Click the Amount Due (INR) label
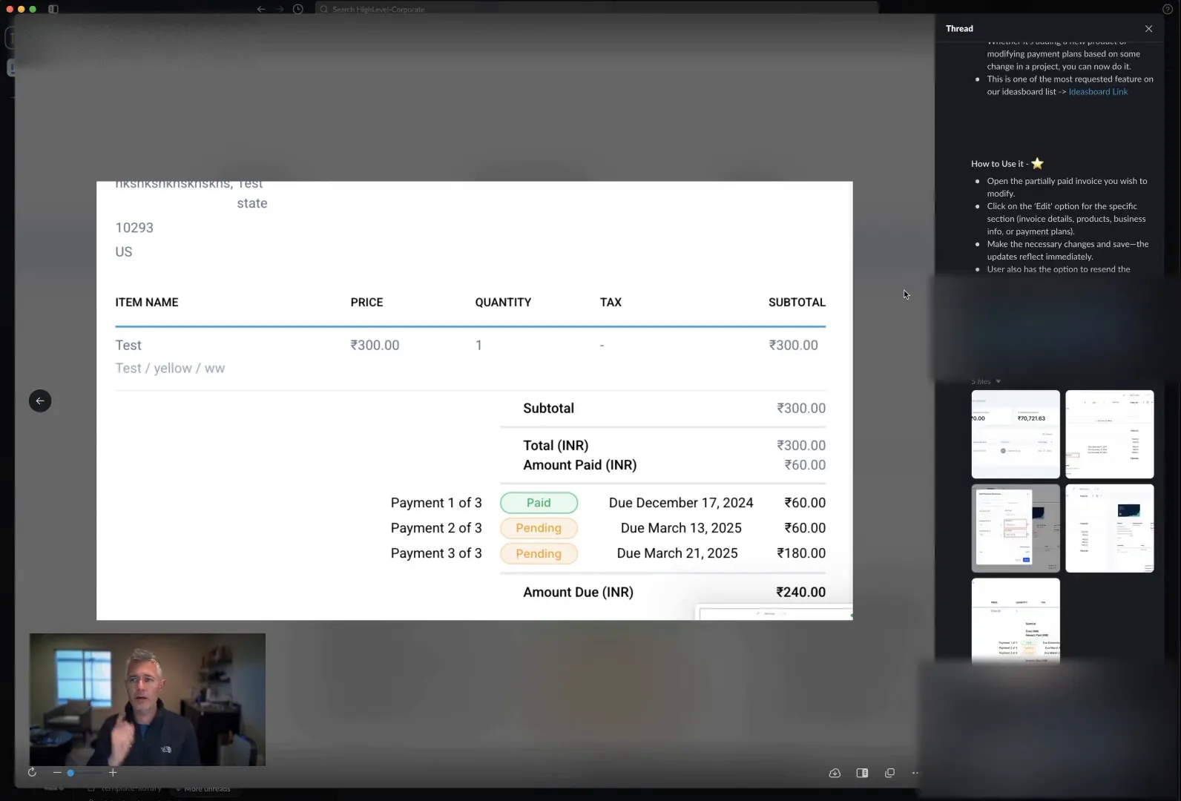This screenshot has width=1181, height=801. click(x=578, y=592)
